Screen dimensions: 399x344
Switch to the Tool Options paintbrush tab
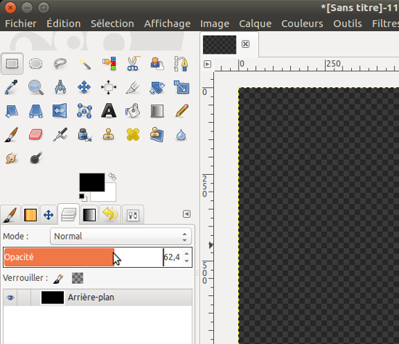pos(10,215)
